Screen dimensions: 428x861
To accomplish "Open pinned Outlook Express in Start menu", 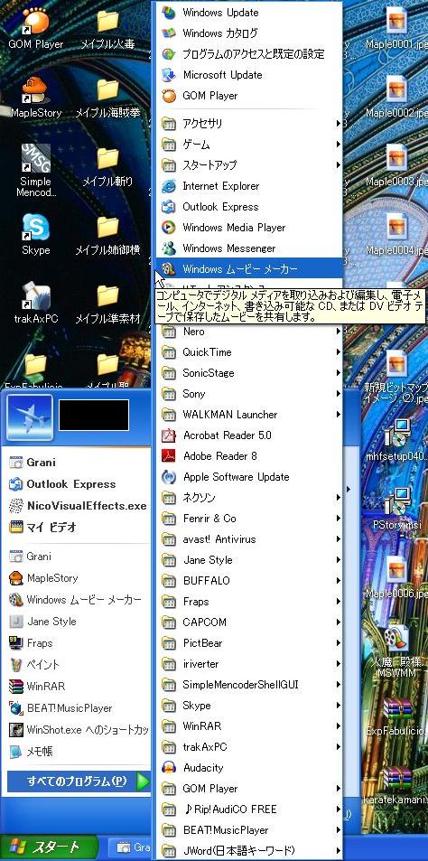I will 78,484.
